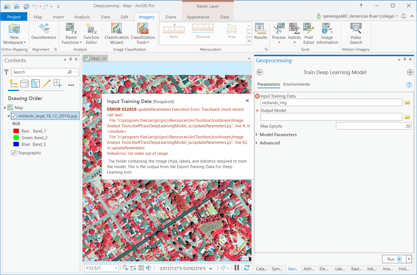The image size is (417, 275).
Task: Select the Point mensuration tool
Action: tap(174, 31)
